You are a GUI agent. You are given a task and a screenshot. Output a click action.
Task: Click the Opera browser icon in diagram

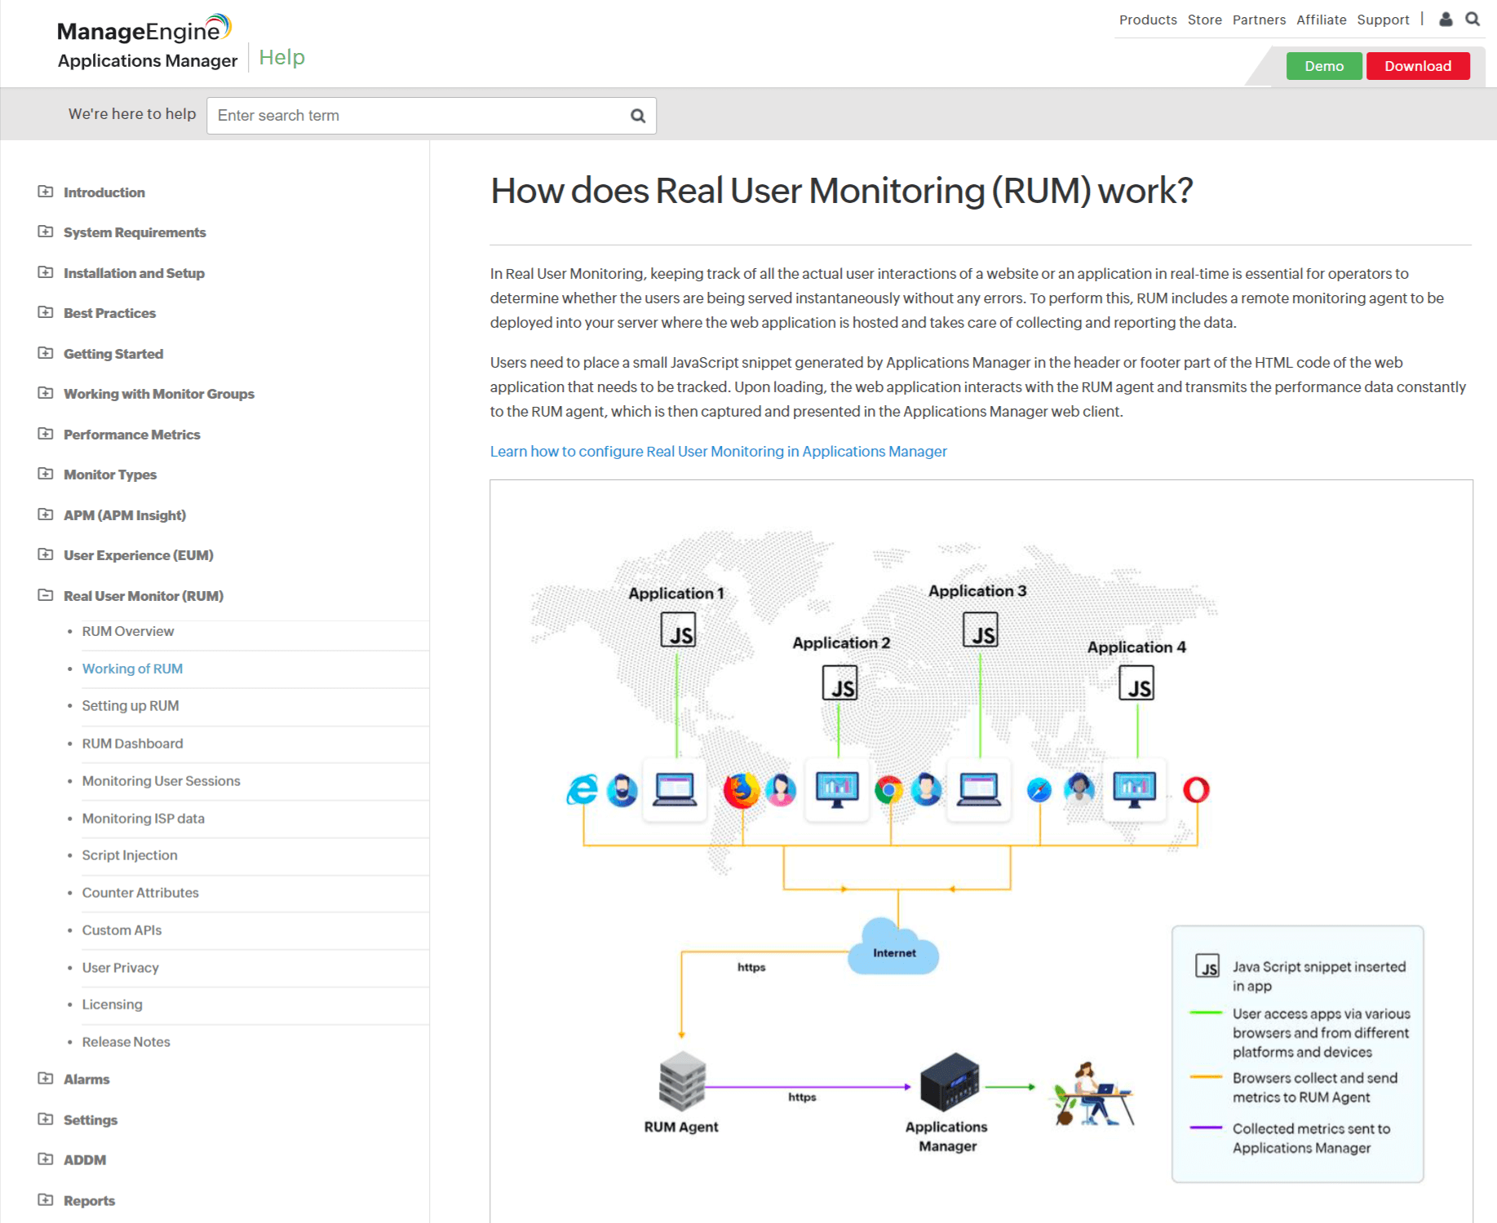[x=1196, y=789]
